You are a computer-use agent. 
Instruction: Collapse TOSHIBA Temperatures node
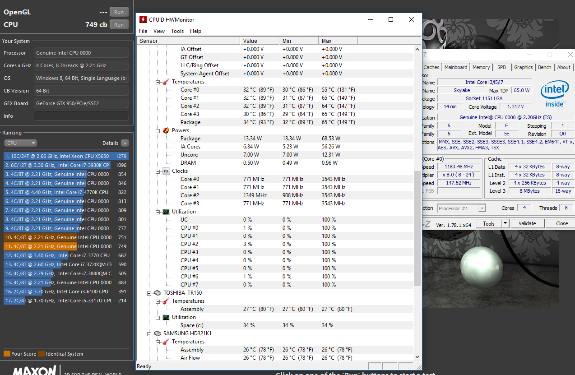coord(158,301)
